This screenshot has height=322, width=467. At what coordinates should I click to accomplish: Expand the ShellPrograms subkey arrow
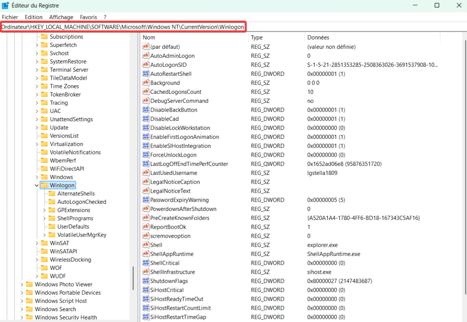click(x=44, y=218)
